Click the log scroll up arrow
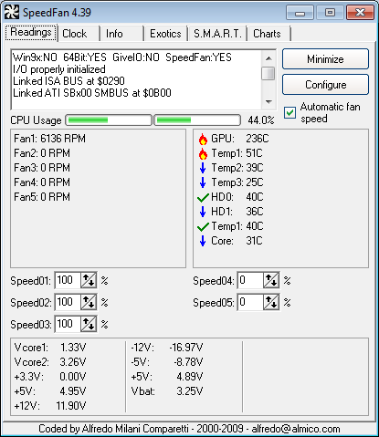 point(268,58)
